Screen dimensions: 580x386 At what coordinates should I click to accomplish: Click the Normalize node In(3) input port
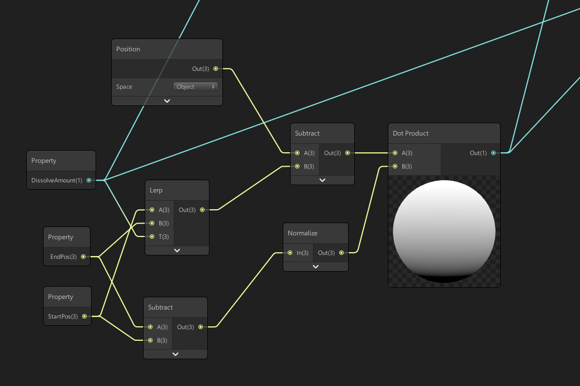pyautogui.click(x=290, y=253)
